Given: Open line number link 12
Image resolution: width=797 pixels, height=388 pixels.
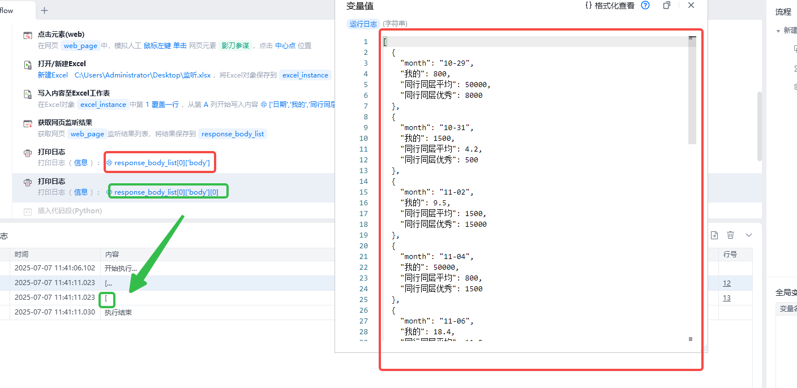Looking at the screenshot, I should pyautogui.click(x=727, y=283).
